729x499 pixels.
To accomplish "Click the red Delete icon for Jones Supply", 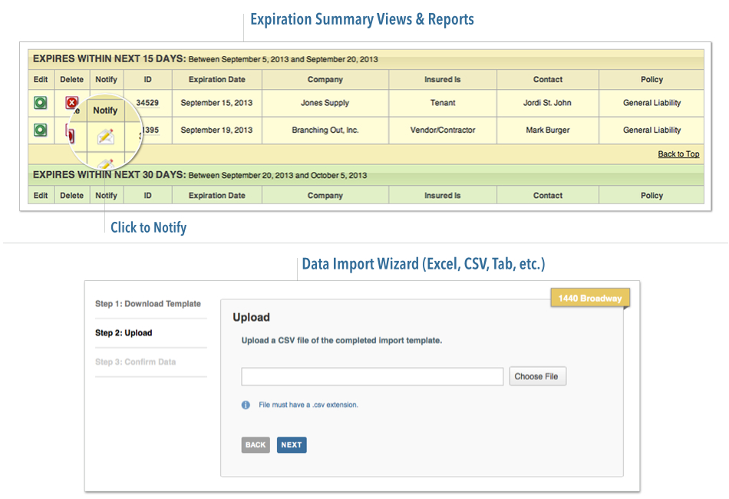I will coord(71,102).
